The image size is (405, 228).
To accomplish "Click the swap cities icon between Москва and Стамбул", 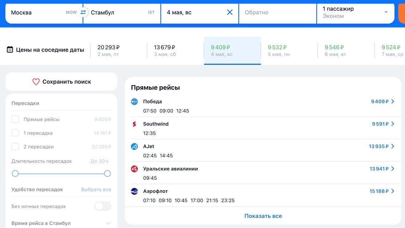I will [83, 12].
